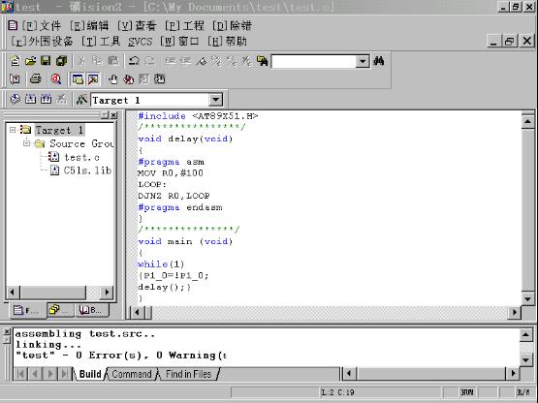Toggle the Project Window view button
The image size is (538, 403).
[x=78, y=79]
